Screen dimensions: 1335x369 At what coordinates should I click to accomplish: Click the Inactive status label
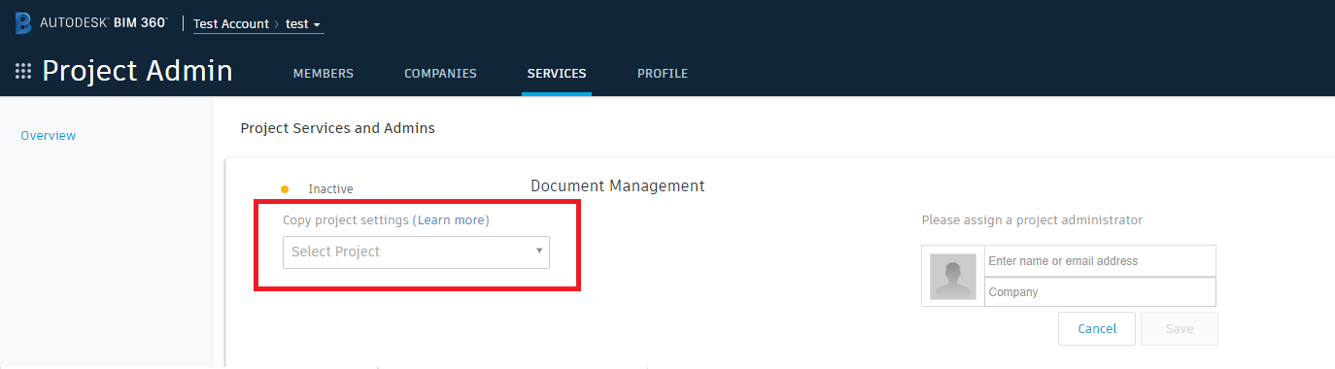[330, 189]
